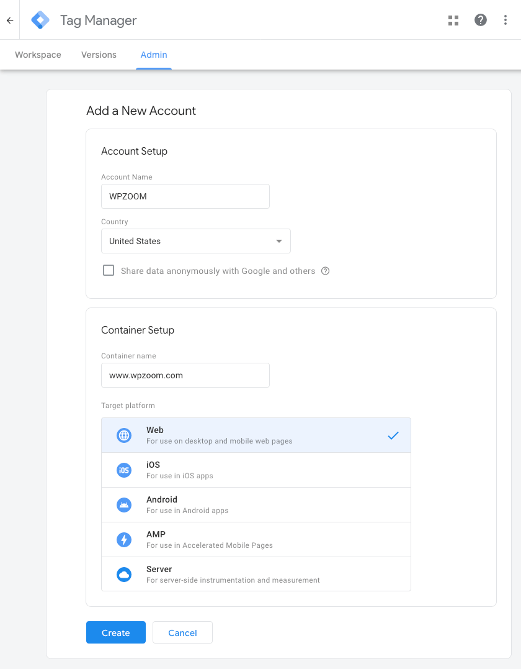Click the Container Setup heading
Image resolution: width=521 pixels, height=669 pixels.
138,330
